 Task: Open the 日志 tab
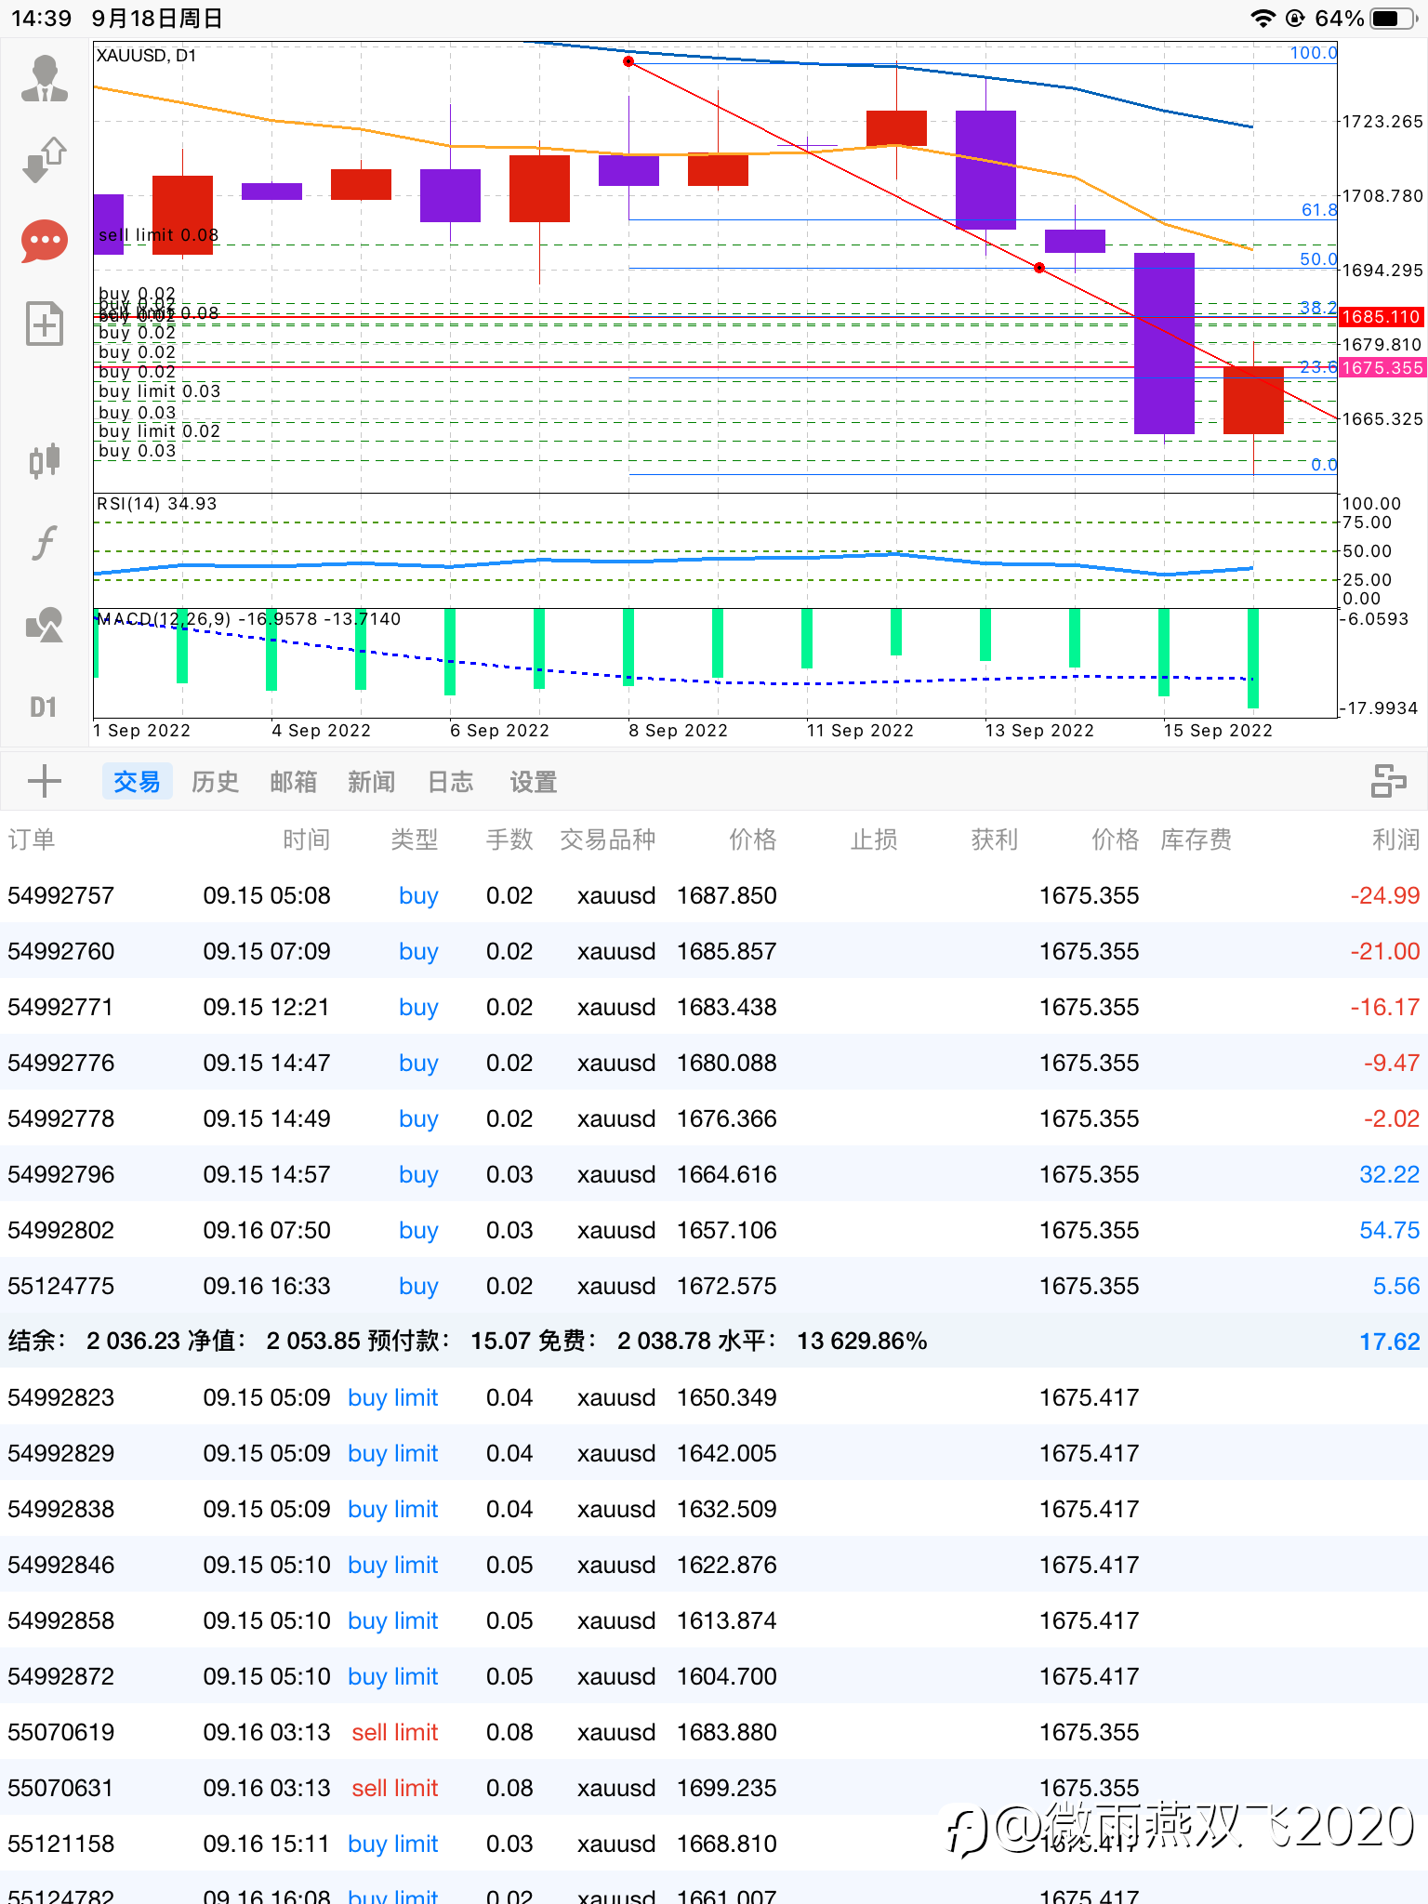click(x=450, y=782)
